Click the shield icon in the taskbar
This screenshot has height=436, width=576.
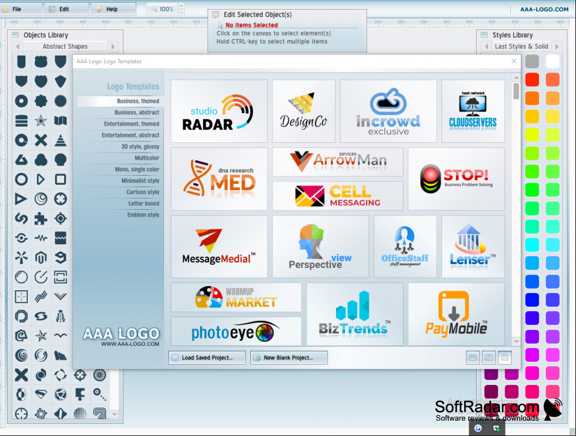[x=496, y=428]
